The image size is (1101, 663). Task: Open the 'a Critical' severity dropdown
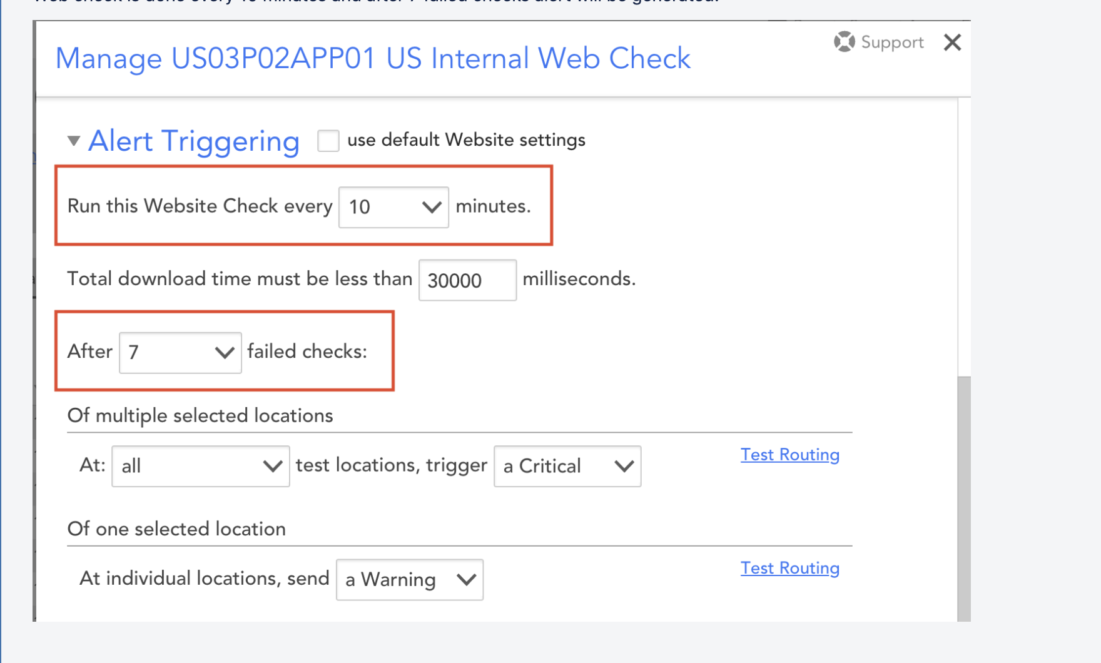pyautogui.click(x=567, y=466)
